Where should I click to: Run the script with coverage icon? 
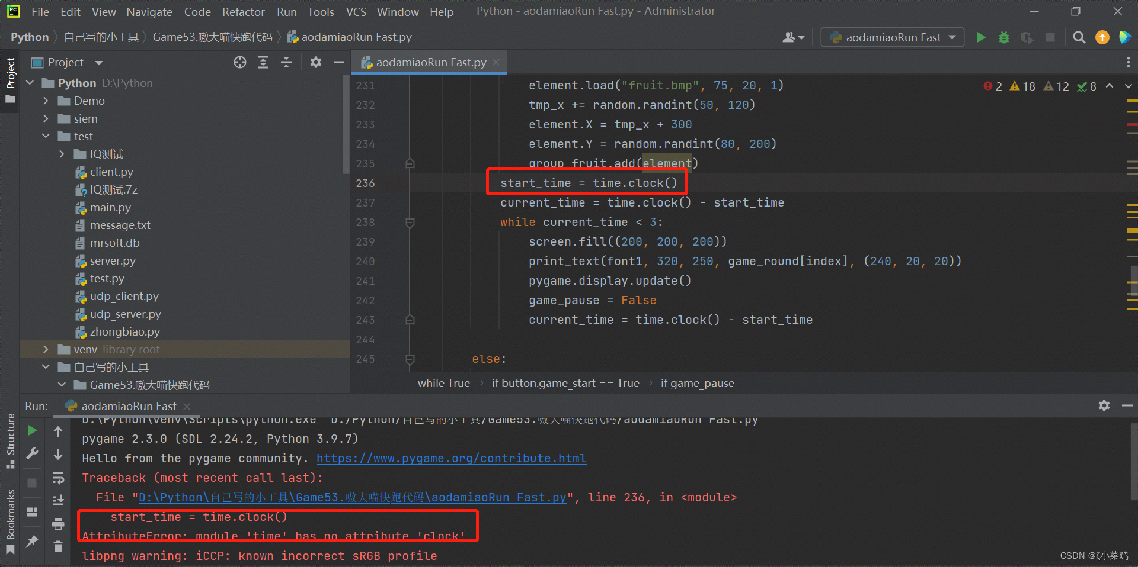coord(1027,37)
